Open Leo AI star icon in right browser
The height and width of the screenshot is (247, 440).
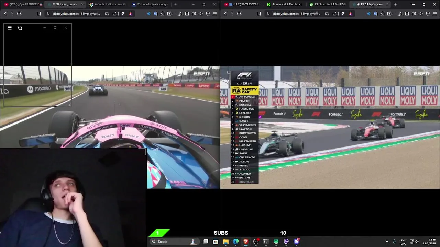pyautogui.click(x=421, y=14)
